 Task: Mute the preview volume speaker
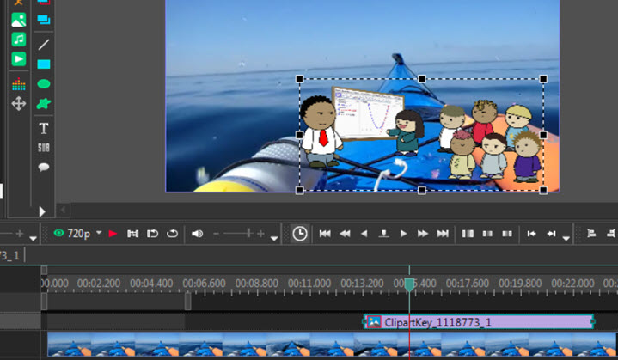tap(197, 234)
